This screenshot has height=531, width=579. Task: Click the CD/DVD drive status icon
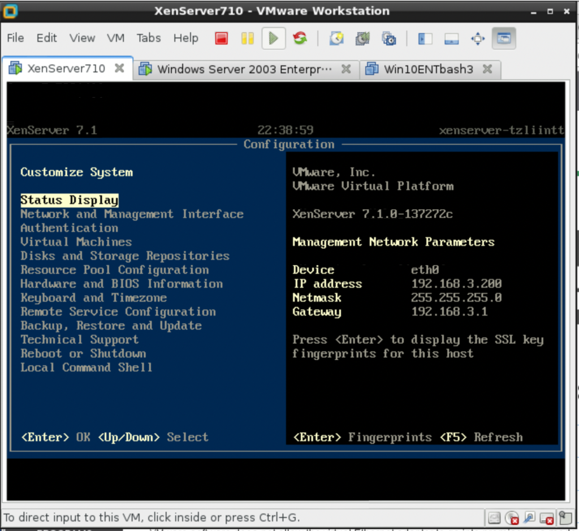point(512,518)
